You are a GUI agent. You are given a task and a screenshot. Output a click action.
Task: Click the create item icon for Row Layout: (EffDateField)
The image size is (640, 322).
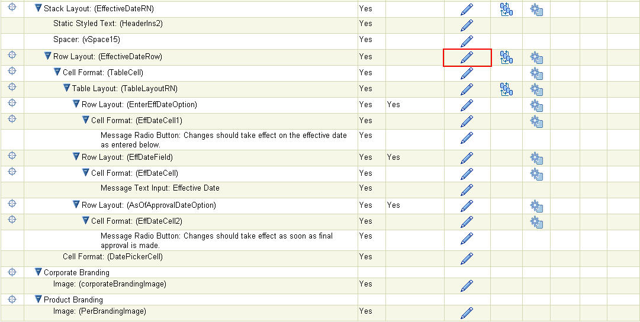[536, 158]
